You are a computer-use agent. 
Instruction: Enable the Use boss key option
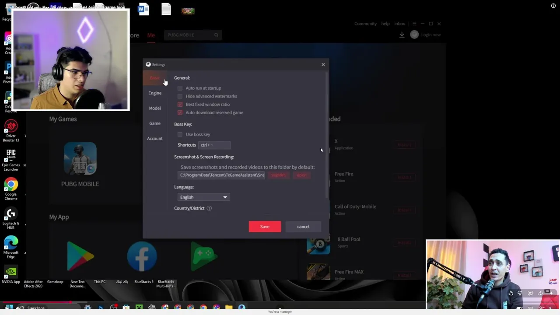[180, 134]
